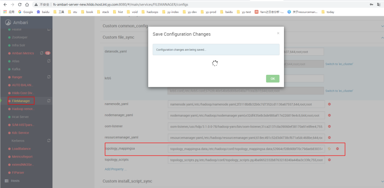Click the Ambari Metrics alert count badge
The image size is (384, 188).
point(48,53)
